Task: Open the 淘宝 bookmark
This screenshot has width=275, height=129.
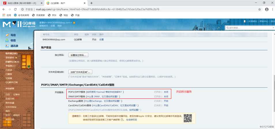Action: click(x=64, y=15)
